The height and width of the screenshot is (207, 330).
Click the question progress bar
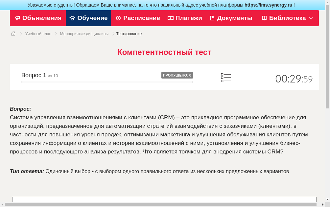pyautogui.click(x=107, y=82)
